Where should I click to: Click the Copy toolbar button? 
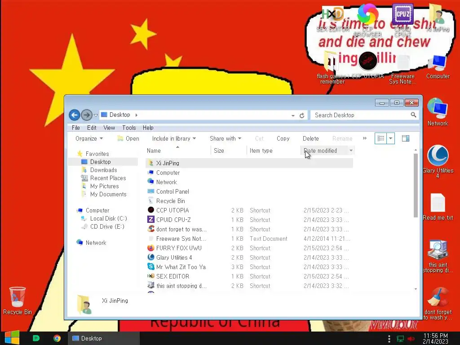click(283, 138)
